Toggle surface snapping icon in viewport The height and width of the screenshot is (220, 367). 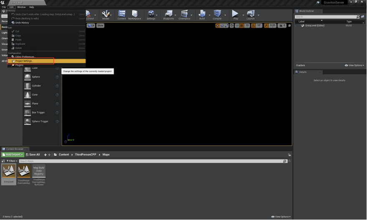(x=237, y=26)
